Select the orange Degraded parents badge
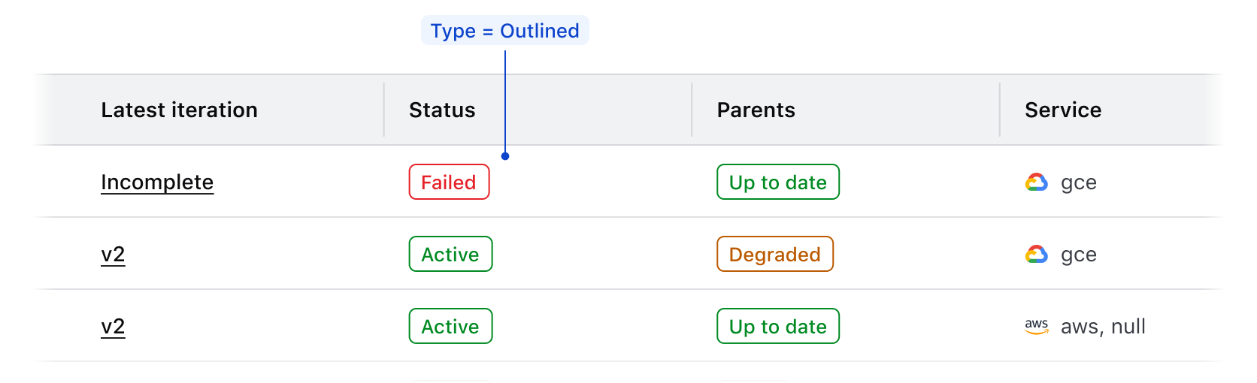 click(x=774, y=255)
